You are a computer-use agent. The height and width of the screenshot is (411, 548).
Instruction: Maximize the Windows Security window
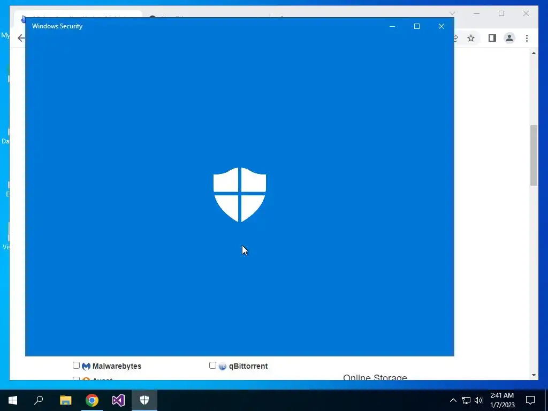tap(416, 26)
